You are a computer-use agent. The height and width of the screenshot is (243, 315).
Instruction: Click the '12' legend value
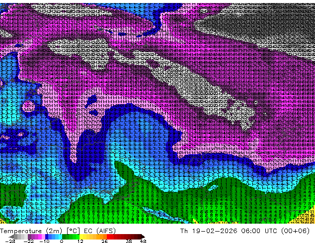pyautogui.click(x=80, y=241)
